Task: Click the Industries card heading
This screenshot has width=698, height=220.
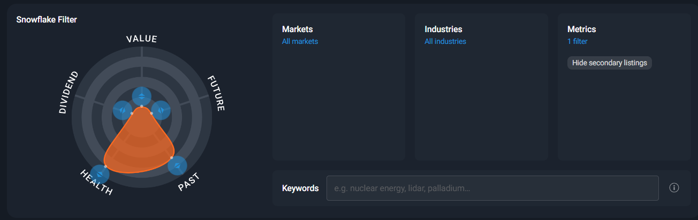Action: pyautogui.click(x=443, y=29)
